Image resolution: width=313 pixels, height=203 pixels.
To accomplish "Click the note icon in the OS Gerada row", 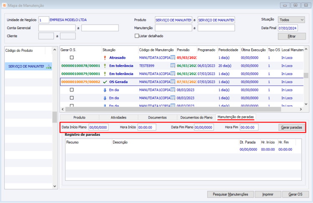I will tap(173, 82).
